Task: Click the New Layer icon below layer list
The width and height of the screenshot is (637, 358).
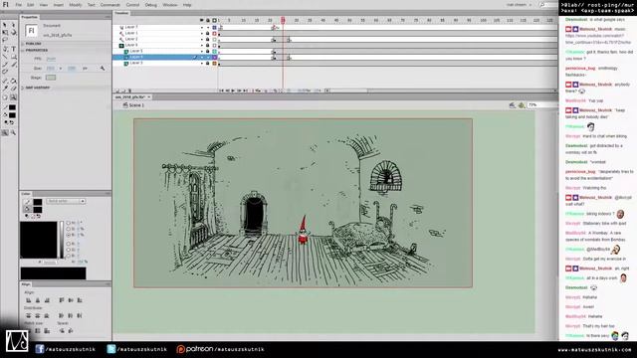Action: (x=117, y=90)
